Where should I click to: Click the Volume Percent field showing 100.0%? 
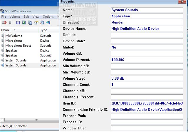click(x=147, y=60)
